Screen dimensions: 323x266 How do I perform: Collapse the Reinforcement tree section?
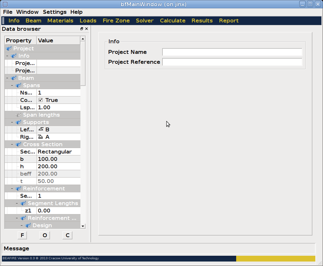tap(12, 189)
